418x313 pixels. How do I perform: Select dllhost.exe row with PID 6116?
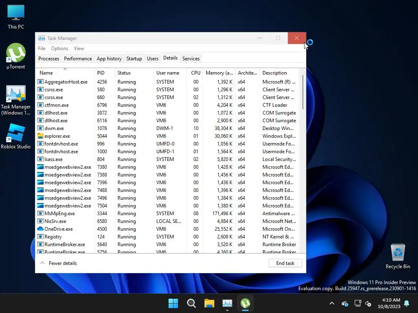pyautogui.click(x=167, y=121)
